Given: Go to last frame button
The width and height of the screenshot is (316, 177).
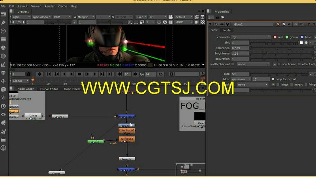Looking at the screenshot, I should point(110,74).
